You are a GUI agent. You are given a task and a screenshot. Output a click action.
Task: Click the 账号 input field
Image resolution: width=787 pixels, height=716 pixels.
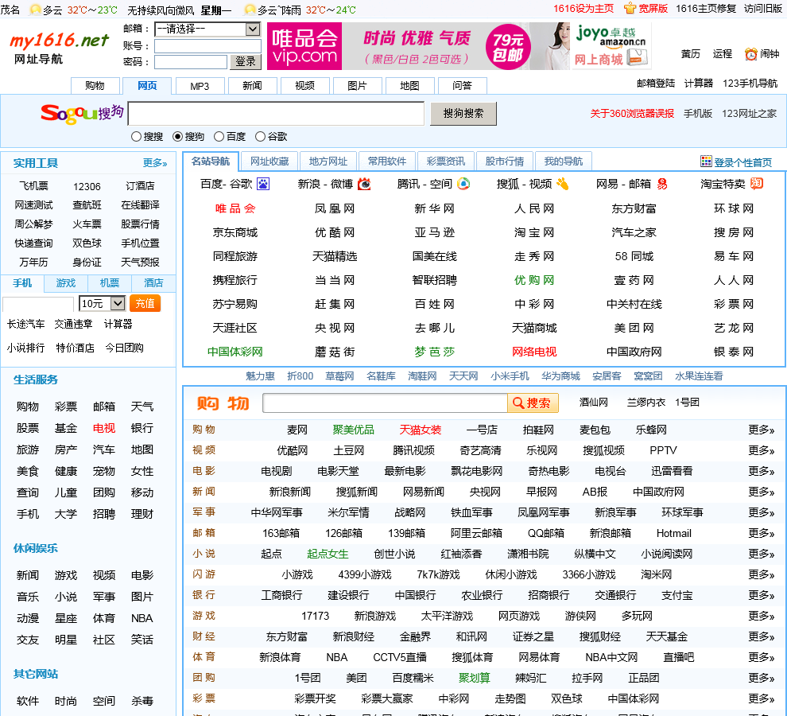(x=207, y=45)
